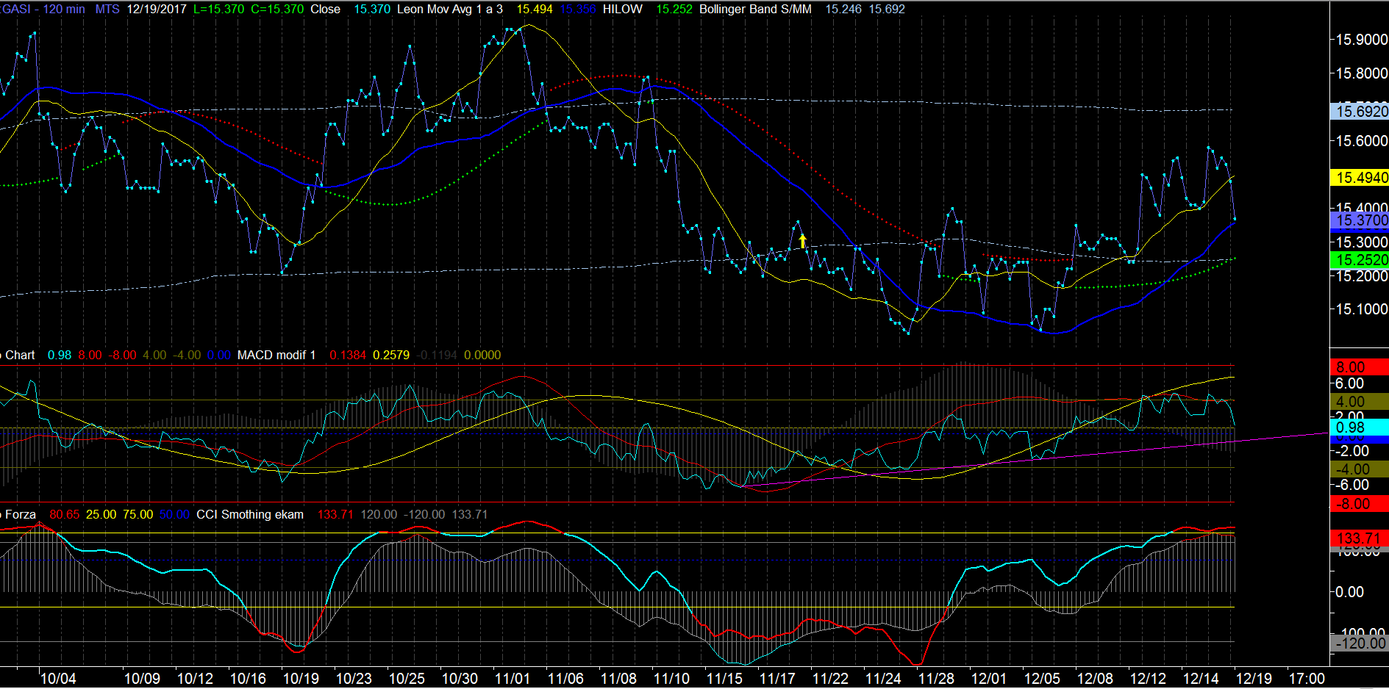The width and height of the screenshot is (1389, 689).
Task: Click the red 80.65 Forza value
Action: pyautogui.click(x=64, y=514)
